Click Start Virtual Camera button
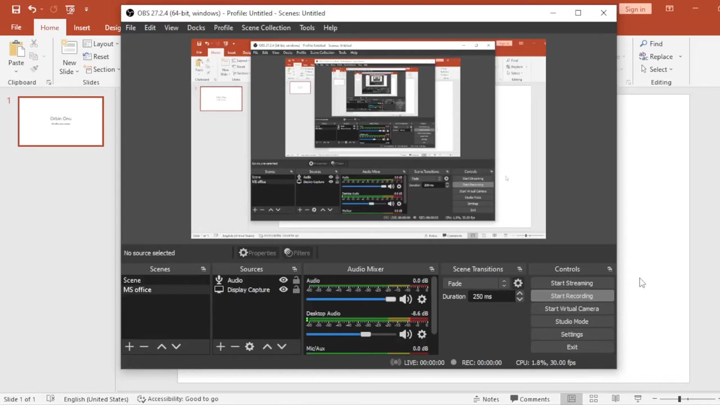The height and width of the screenshot is (405, 720). point(571,308)
